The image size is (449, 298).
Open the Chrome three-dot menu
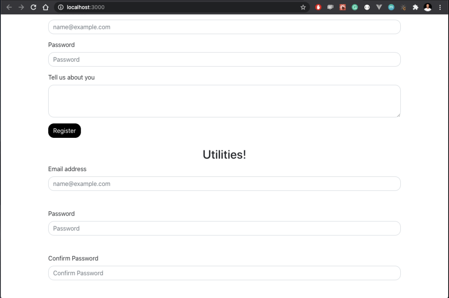pyautogui.click(x=440, y=7)
